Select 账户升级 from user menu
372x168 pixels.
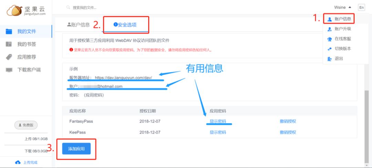343,29
